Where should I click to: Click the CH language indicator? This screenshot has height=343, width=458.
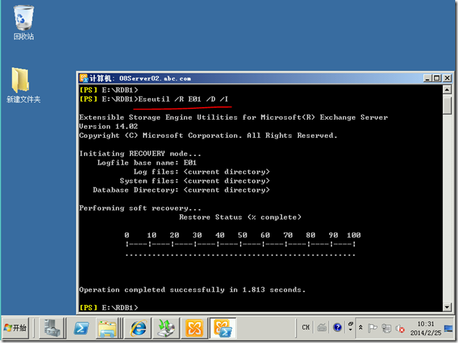pyautogui.click(x=305, y=328)
